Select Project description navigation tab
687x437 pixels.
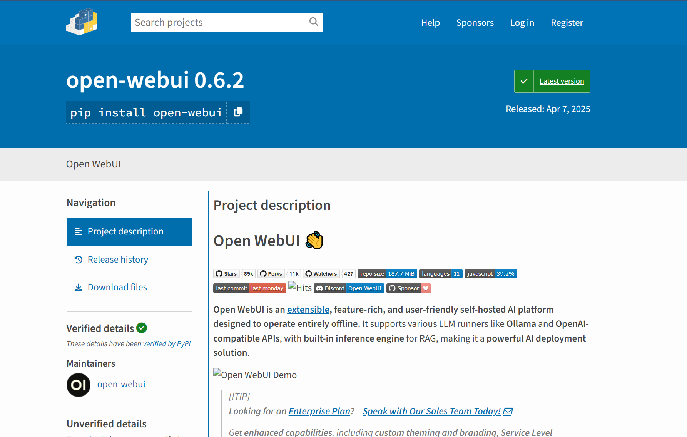tap(129, 232)
